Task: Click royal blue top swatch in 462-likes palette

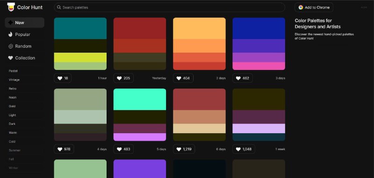Action: point(259,28)
